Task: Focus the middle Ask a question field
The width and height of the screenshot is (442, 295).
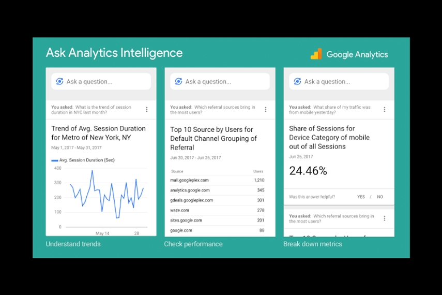Action: (225, 81)
